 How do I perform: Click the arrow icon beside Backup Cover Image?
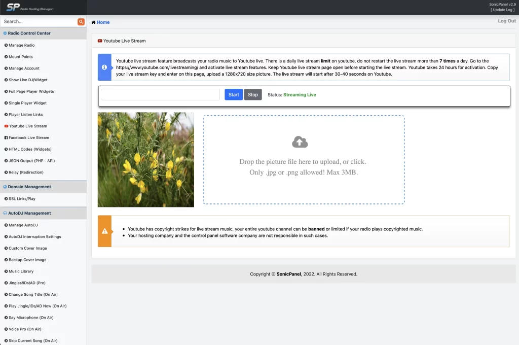point(6,260)
